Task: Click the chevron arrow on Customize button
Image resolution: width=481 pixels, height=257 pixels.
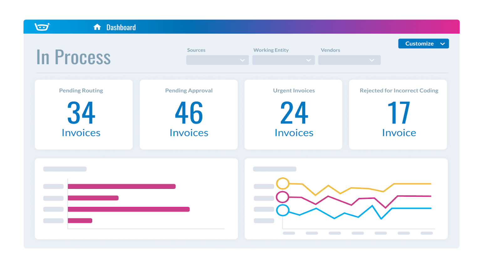Action: pyautogui.click(x=442, y=44)
